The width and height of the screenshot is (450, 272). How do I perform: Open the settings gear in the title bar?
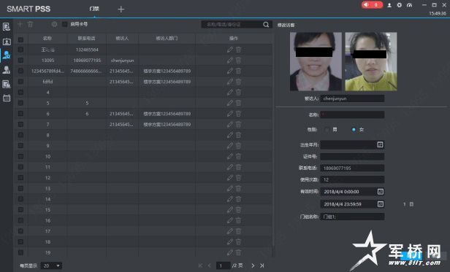point(399,5)
